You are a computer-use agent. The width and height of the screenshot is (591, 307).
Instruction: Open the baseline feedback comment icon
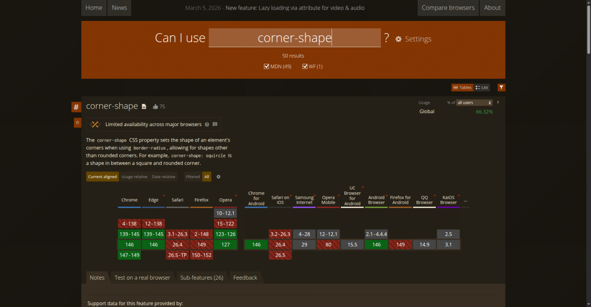(x=215, y=125)
